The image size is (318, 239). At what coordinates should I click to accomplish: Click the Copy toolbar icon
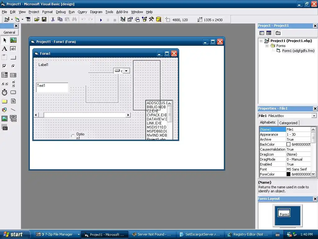[x=60, y=20]
